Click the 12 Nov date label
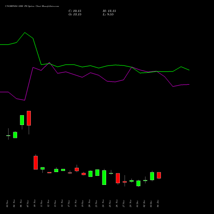The width and height of the screenshot is (214, 214). click(48, 204)
